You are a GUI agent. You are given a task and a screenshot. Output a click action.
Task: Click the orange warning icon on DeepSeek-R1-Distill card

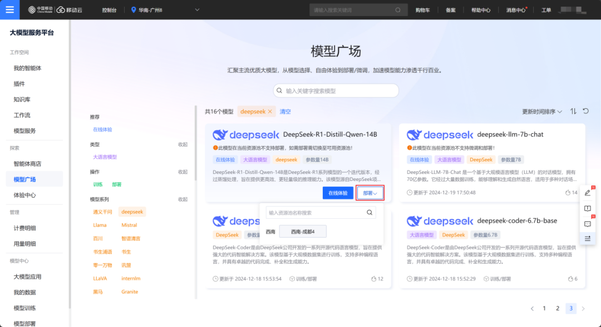[x=215, y=148]
